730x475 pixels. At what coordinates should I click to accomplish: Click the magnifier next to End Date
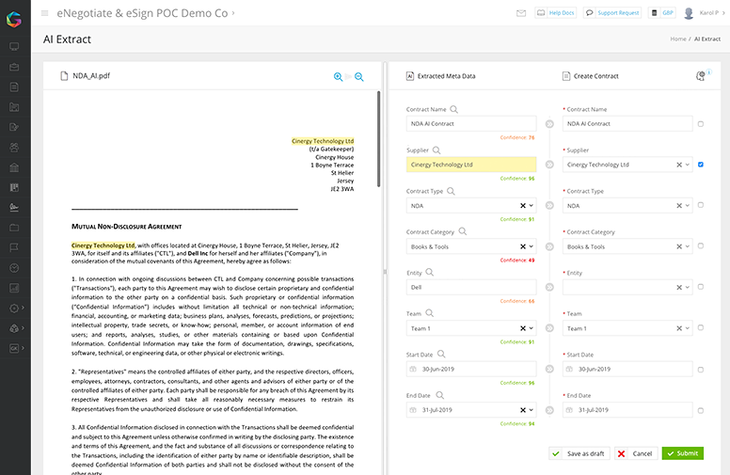click(440, 395)
